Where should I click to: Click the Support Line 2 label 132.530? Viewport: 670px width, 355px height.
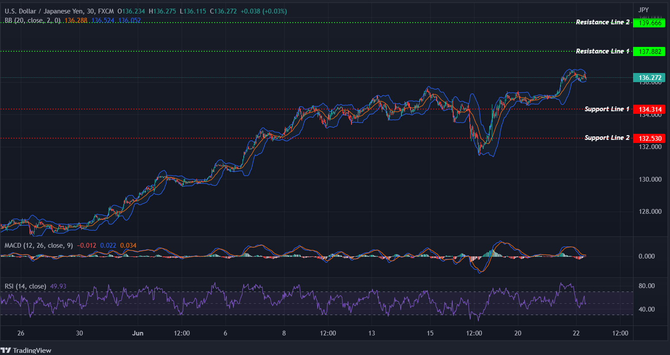649,138
